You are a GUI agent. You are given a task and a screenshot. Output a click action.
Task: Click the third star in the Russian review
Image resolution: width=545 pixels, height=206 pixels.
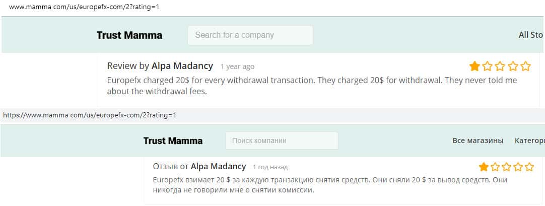point(506,167)
